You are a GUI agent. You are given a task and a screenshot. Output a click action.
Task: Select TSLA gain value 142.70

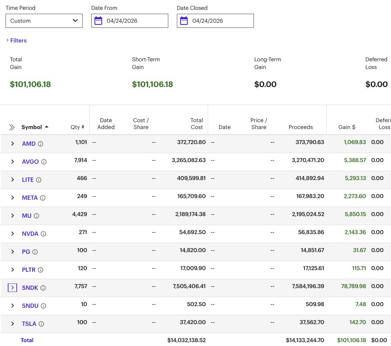pos(358,322)
